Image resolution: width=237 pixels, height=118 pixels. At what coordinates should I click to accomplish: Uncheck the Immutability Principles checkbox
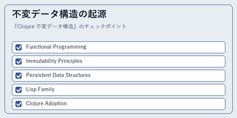[x=18, y=61]
